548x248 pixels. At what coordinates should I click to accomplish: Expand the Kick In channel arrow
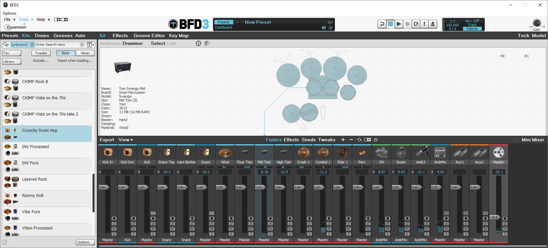(100, 172)
